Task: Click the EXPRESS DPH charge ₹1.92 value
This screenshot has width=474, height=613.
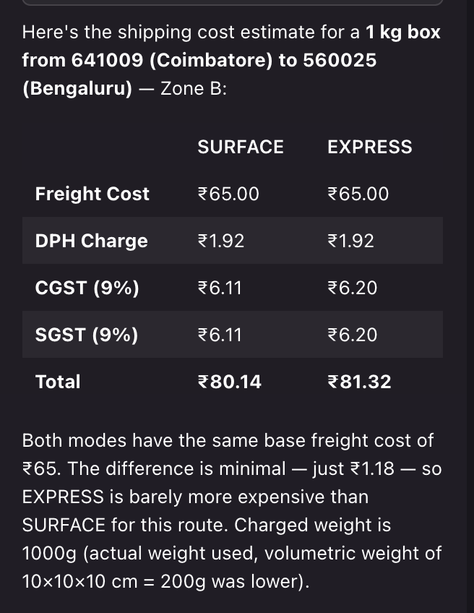Action: (350, 241)
